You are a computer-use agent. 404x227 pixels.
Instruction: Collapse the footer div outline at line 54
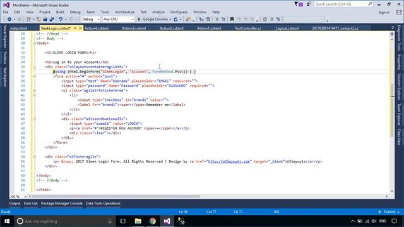pyautogui.click(x=34, y=157)
